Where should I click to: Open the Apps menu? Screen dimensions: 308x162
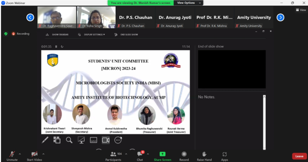[x=224, y=156]
